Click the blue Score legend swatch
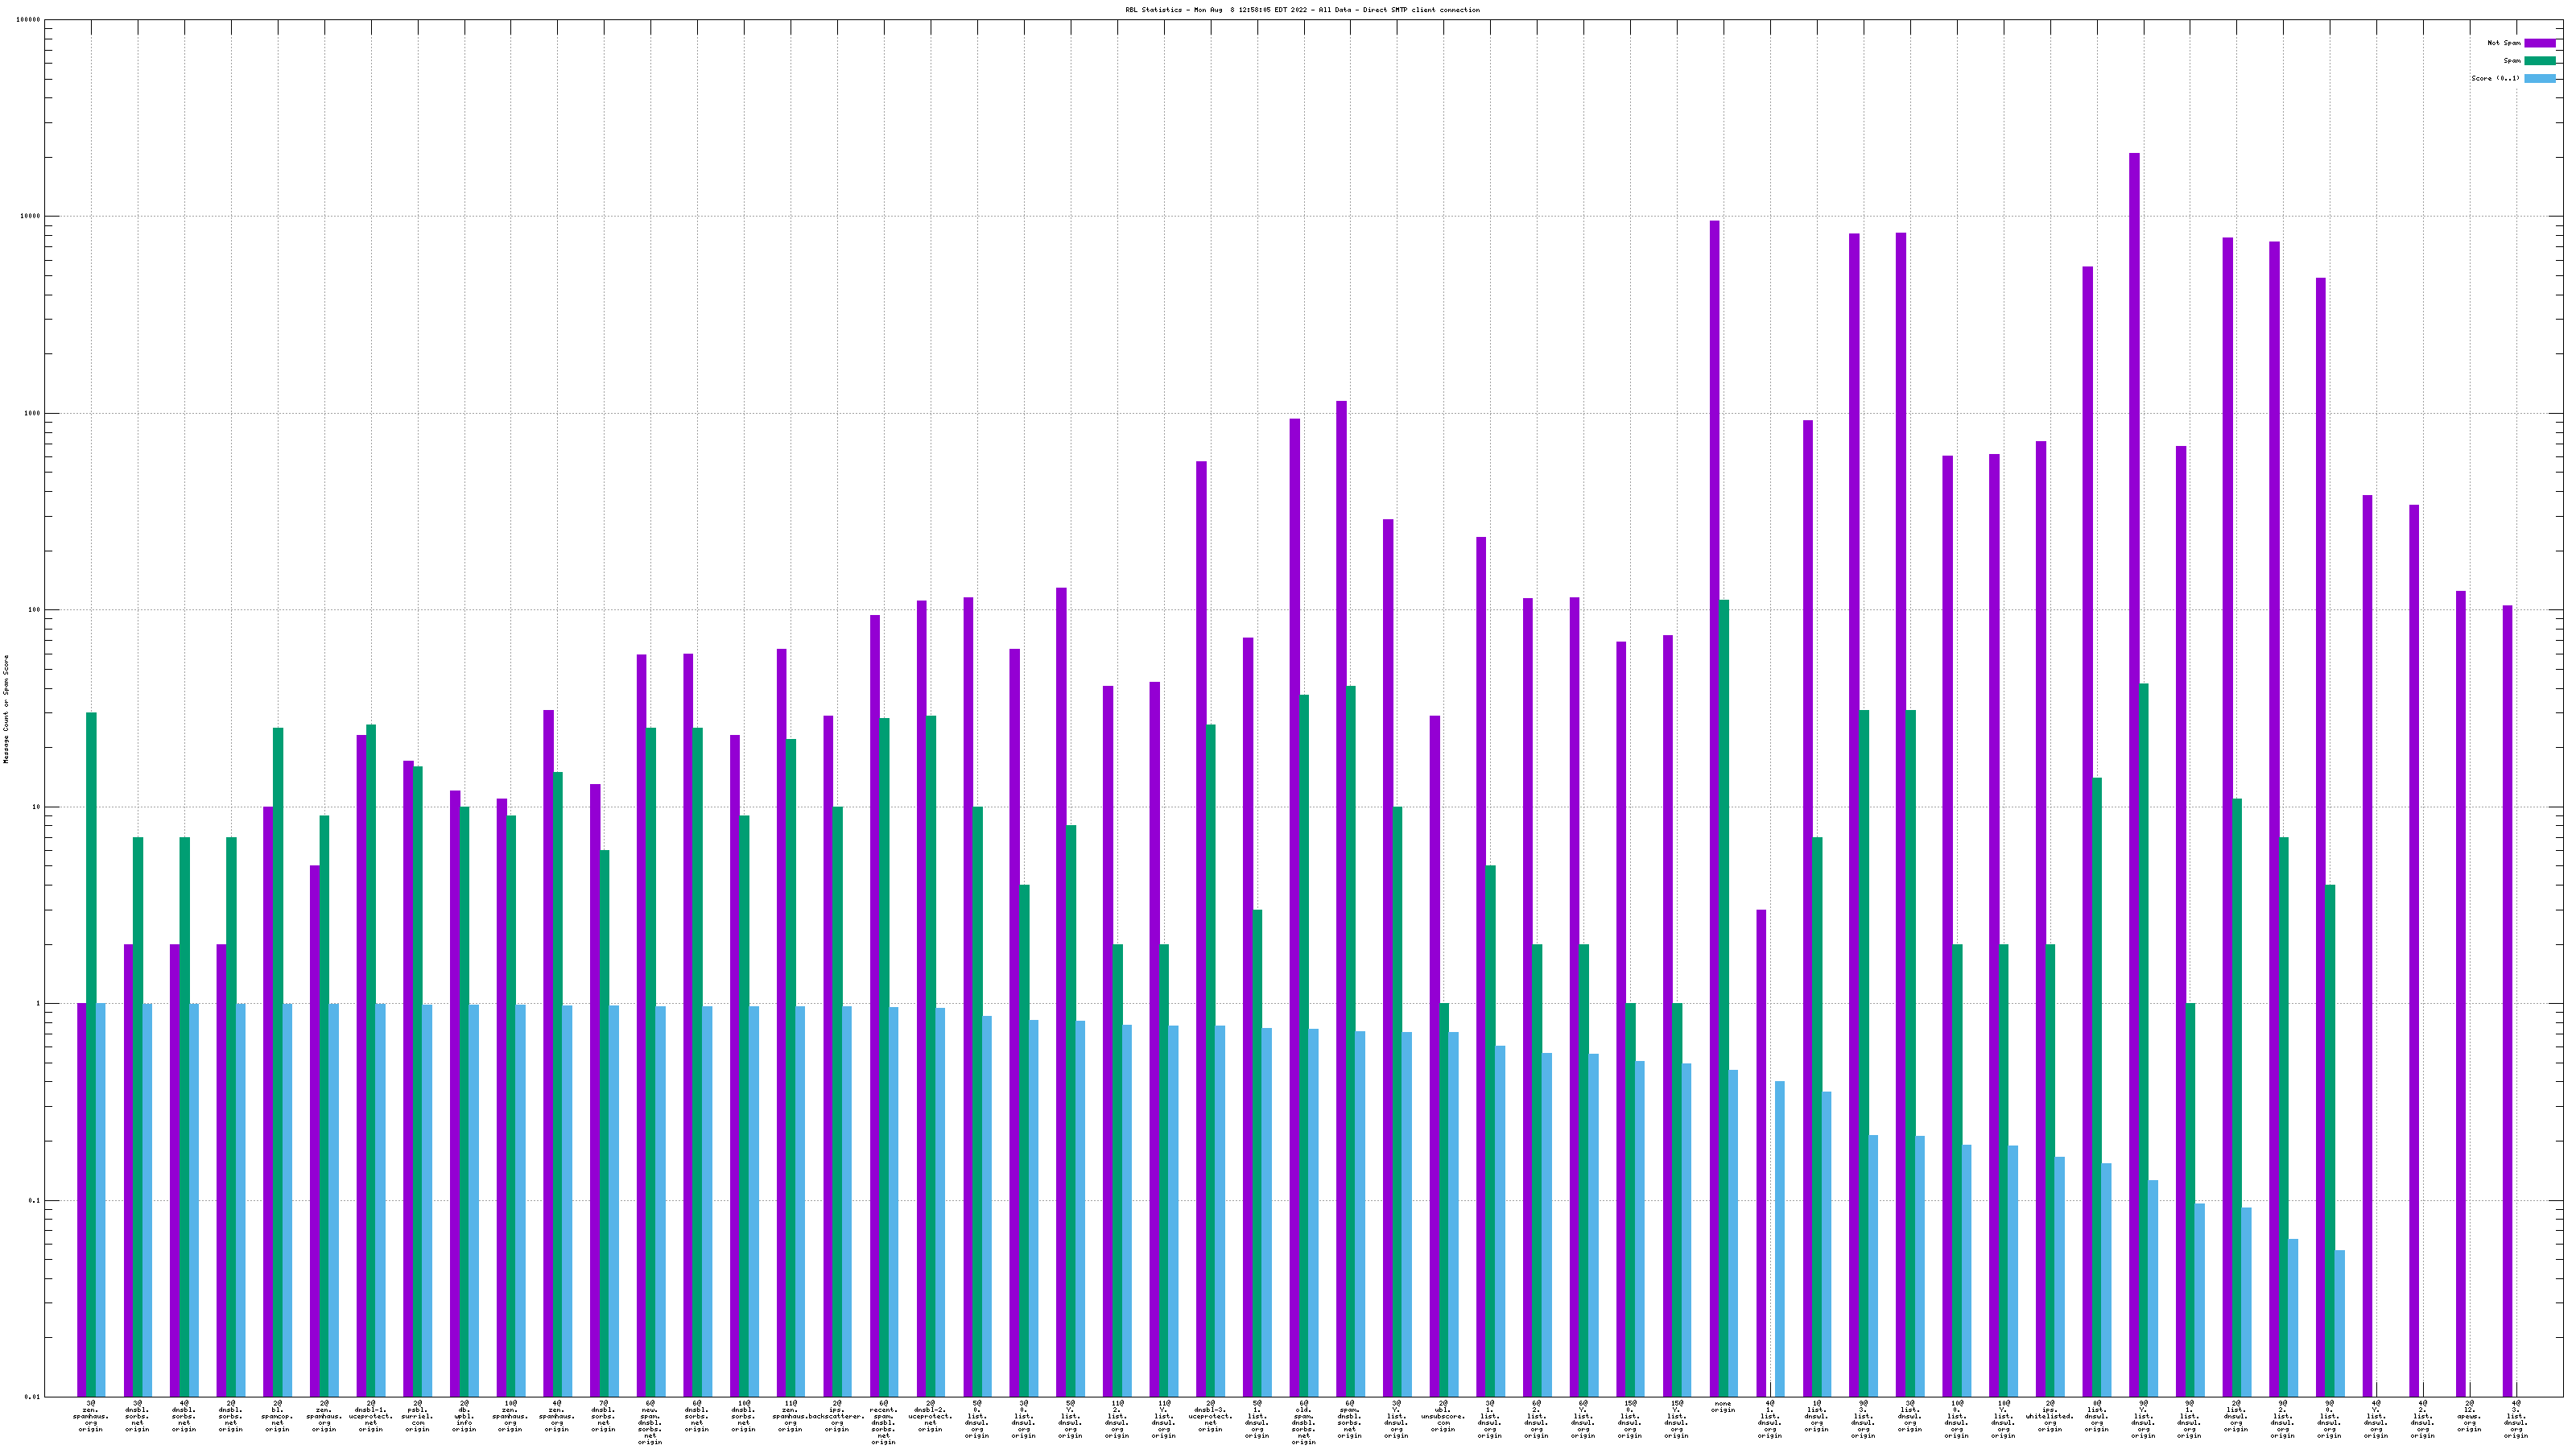The height and width of the screenshot is (1449, 2576). tap(2539, 78)
